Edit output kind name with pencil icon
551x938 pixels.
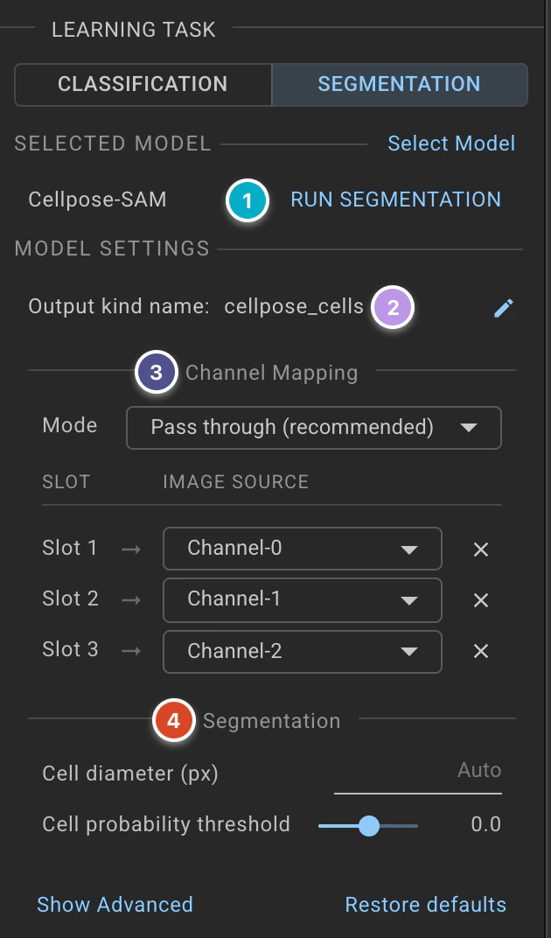point(504,308)
